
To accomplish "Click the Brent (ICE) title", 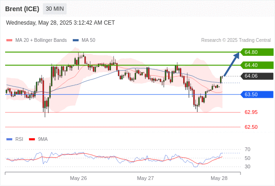I will click(22, 9).
